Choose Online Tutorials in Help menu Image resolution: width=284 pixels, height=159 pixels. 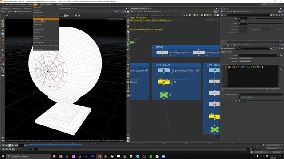(39, 27)
